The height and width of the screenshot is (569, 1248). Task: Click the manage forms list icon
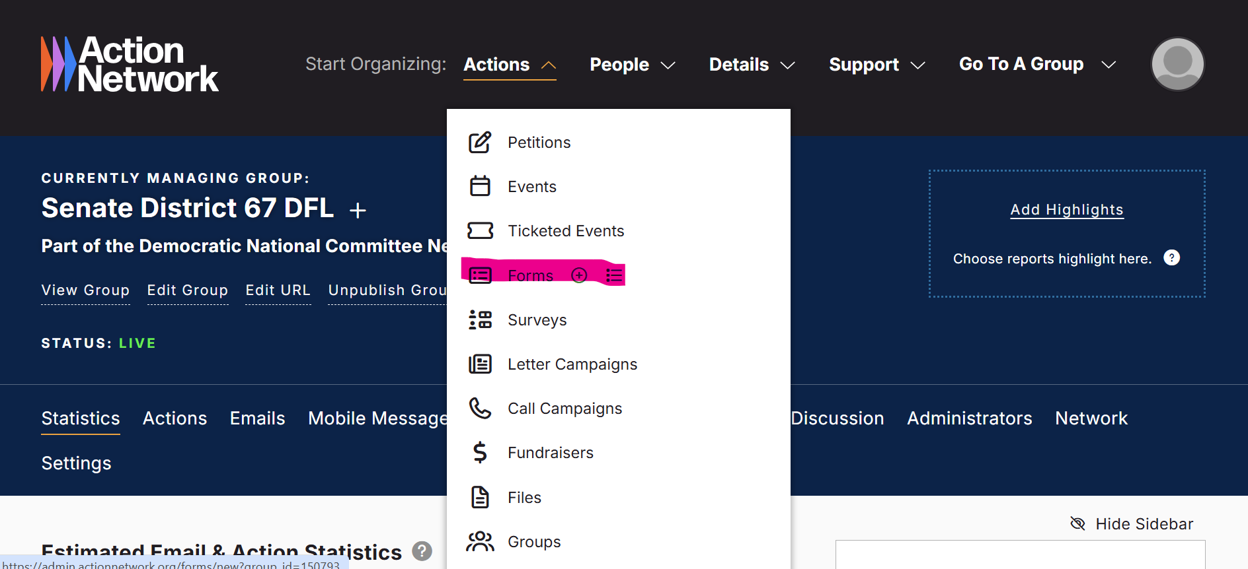pos(614,275)
